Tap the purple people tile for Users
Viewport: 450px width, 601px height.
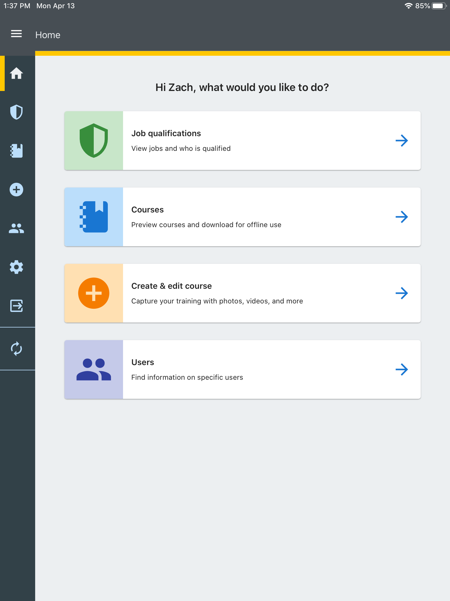click(x=94, y=369)
